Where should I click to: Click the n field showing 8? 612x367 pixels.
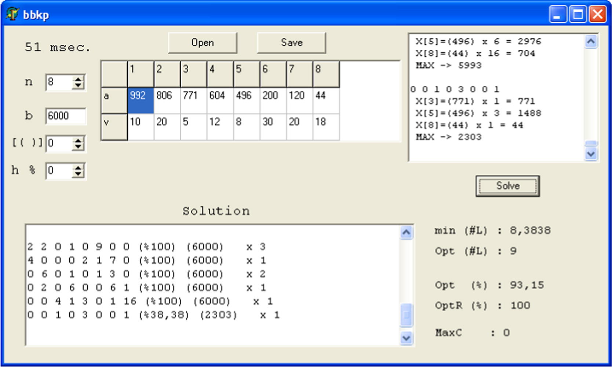pyautogui.click(x=59, y=82)
